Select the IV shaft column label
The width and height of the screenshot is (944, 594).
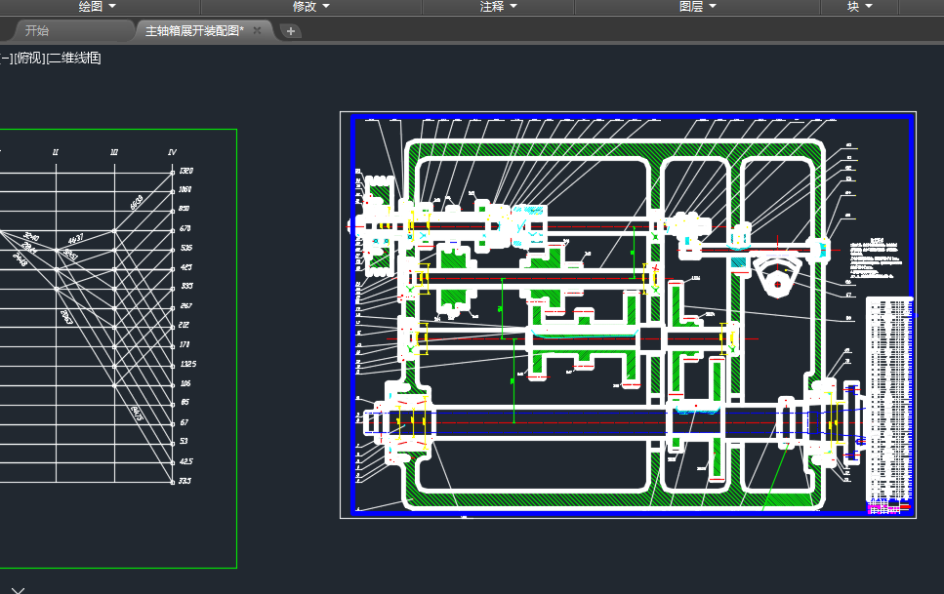tap(172, 152)
